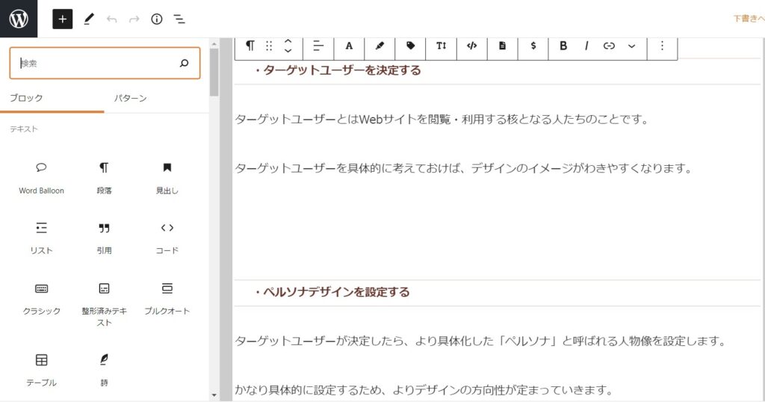The width and height of the screenshot is (765, 402).
Task: Click the paragraph block type icon
Action: pos(250,46)
